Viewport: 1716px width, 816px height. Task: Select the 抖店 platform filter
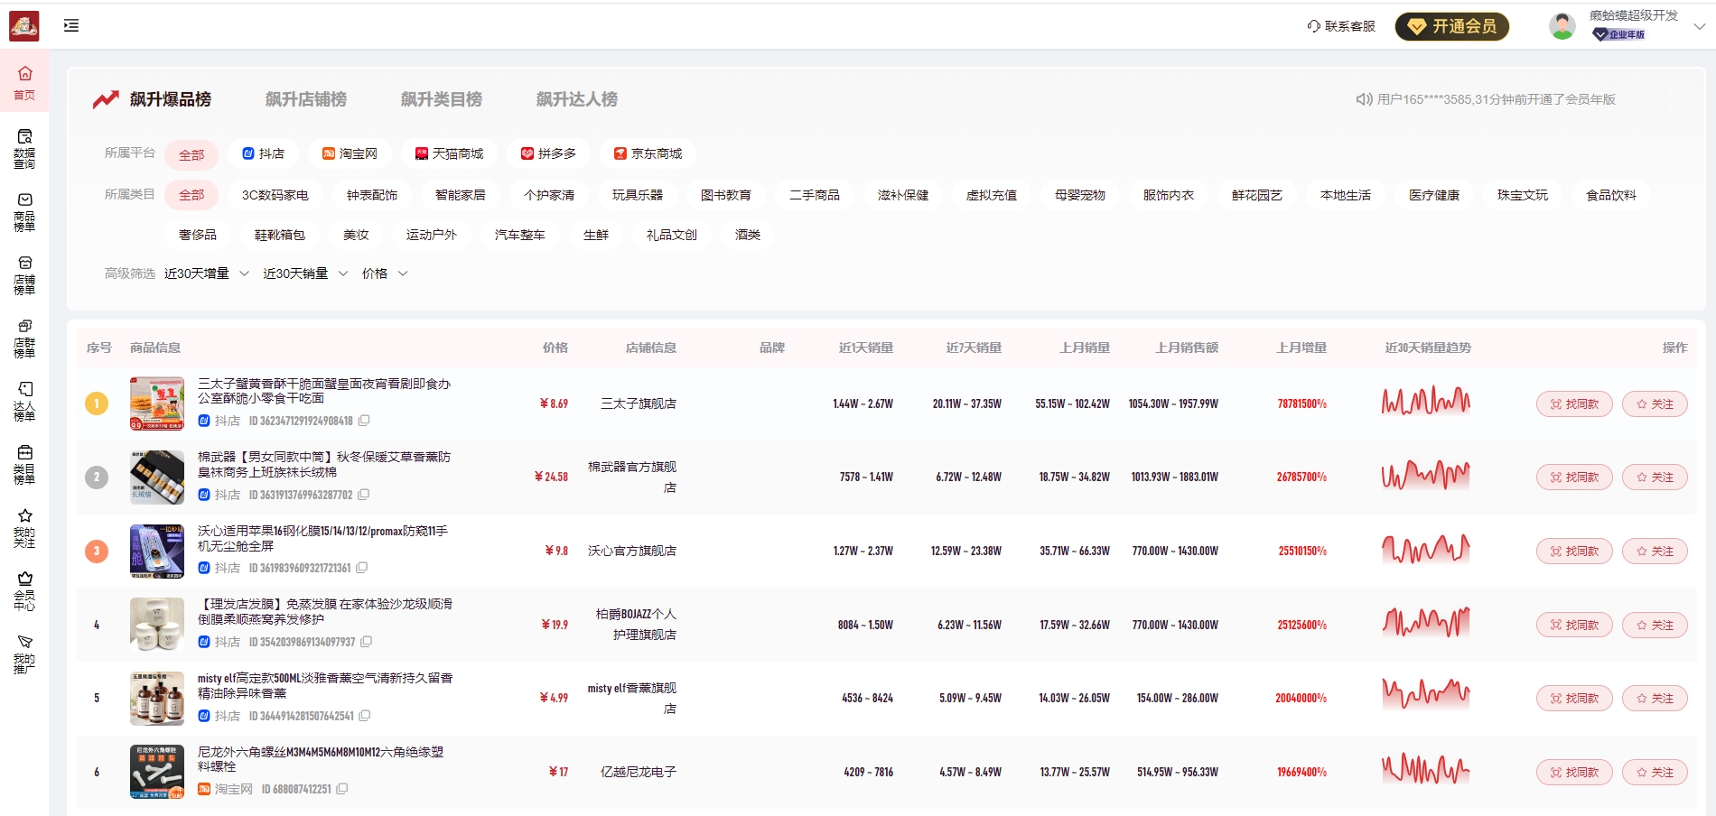[x=263, y=153]
